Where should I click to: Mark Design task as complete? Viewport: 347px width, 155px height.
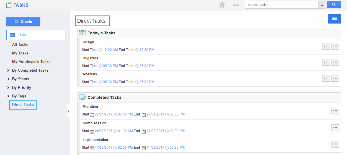(x=326, y=46)
